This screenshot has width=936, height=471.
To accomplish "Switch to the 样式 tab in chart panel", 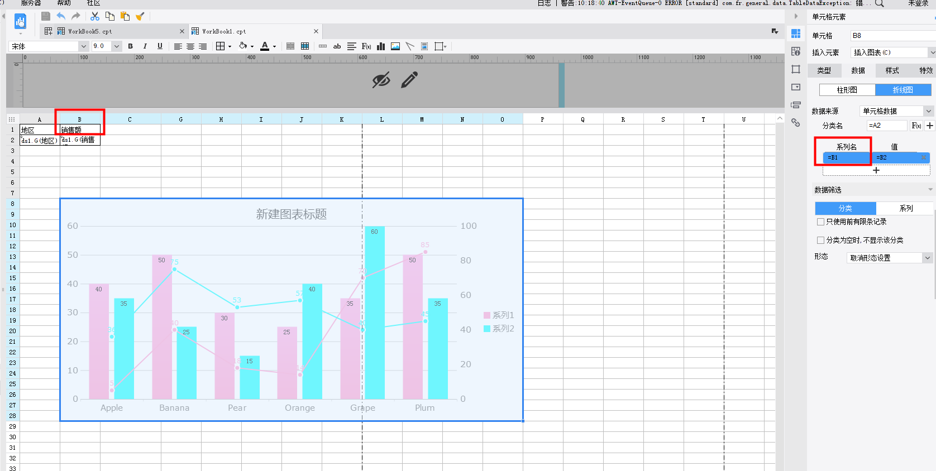I will tap(892, 70).
